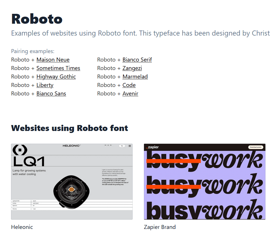Click the 'Pairing examples:' label

coord(33,51)
